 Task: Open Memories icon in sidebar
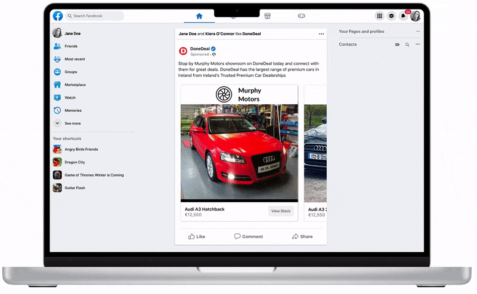[57, 110]
